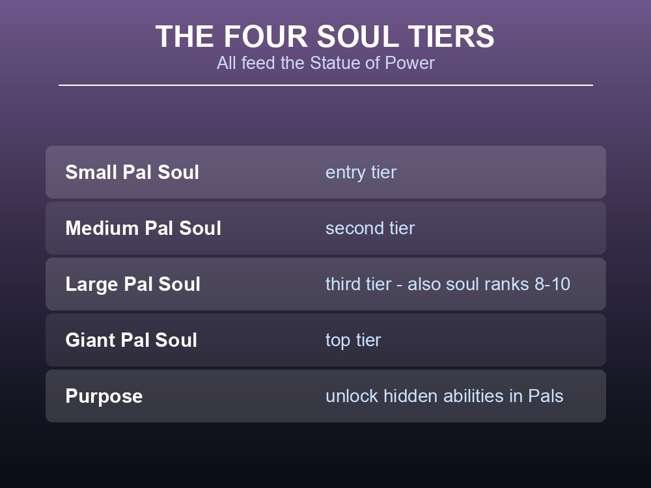Select the second tier description text
The image size is (651, 488).
[370, 228]
